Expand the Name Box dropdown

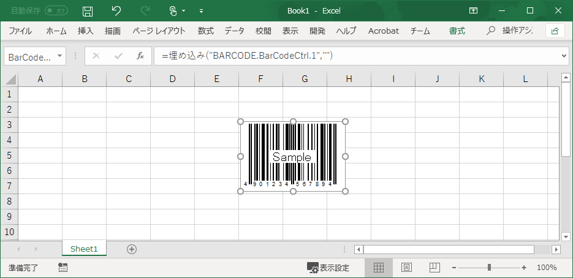click(x=60, y=56)
